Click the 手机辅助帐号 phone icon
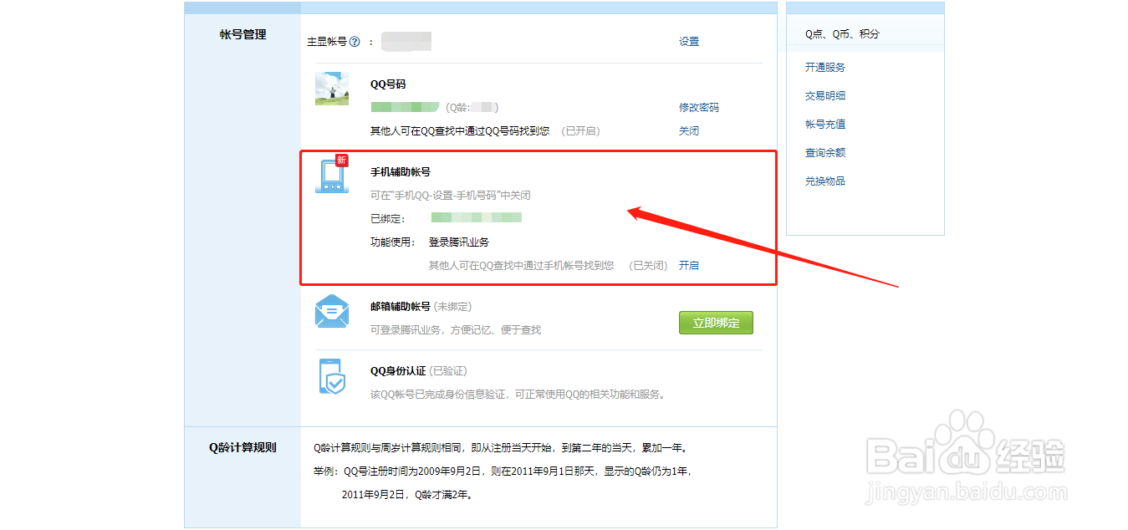The image size is (1128, 530). (332, 176)
